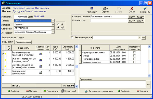Check repeat execution for Постановка зубов
153x99 pixels.
(134, 59)
